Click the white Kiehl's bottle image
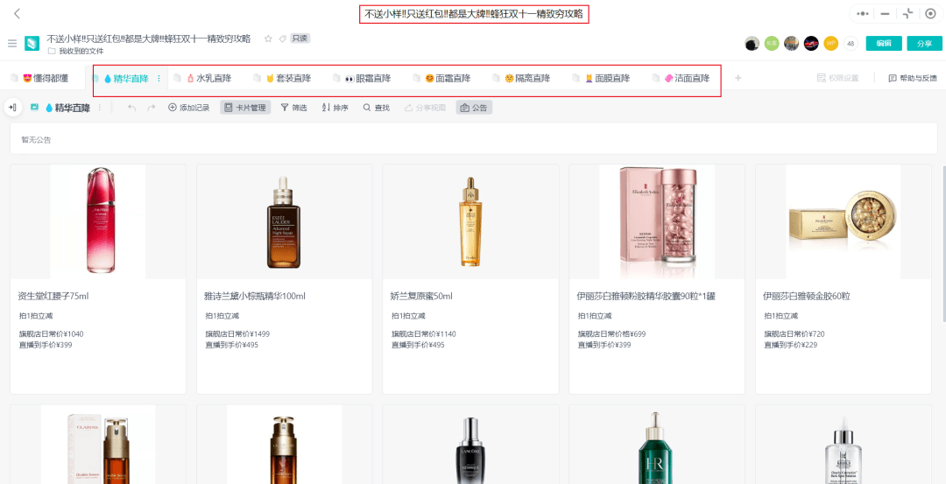This screenshot has height=484, width=946. click(x=844, y=449)
